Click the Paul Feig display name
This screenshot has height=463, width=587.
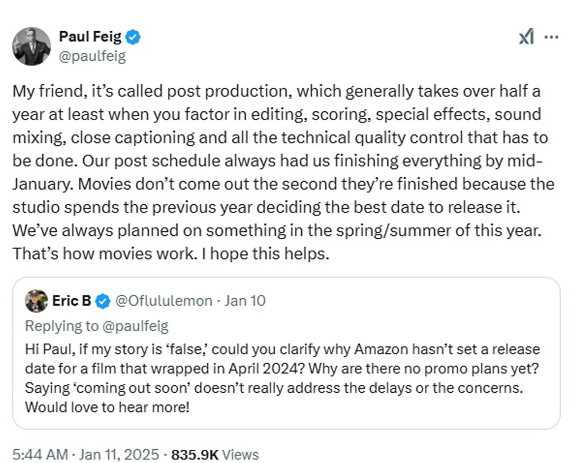90,37
